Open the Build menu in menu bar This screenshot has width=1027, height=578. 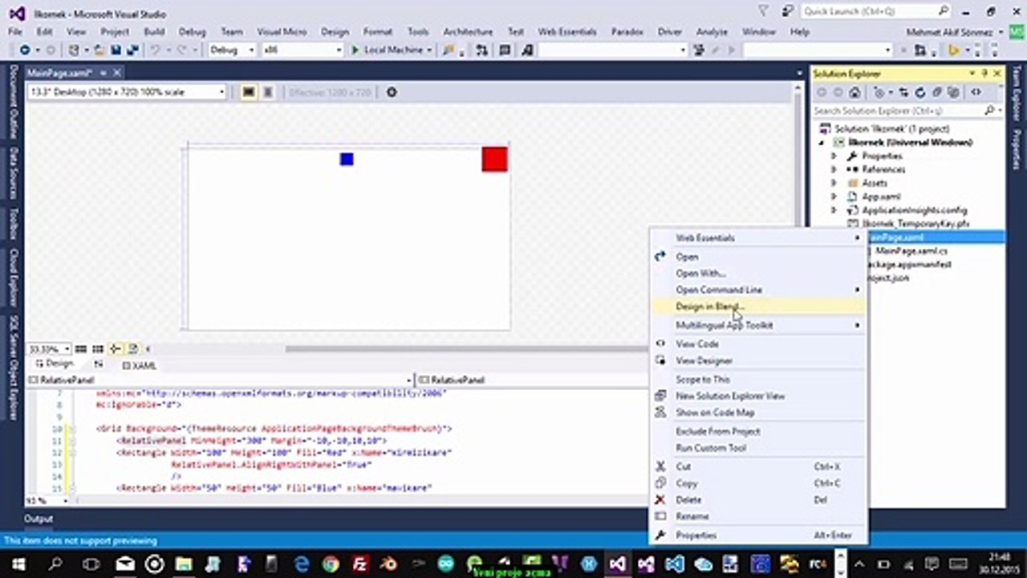(154, 32)
